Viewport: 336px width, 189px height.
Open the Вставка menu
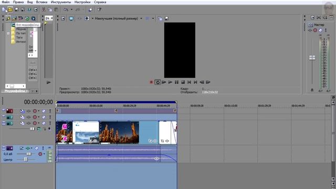click(41, 2)
